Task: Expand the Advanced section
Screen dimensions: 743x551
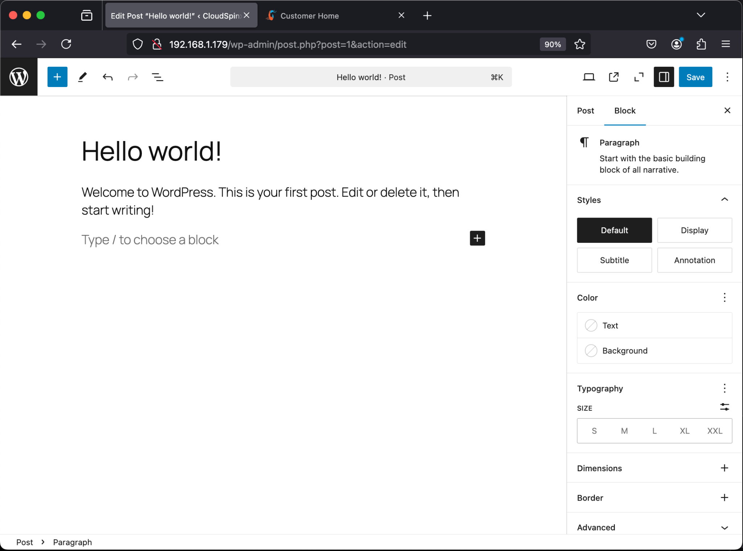Action: (724, 527)
